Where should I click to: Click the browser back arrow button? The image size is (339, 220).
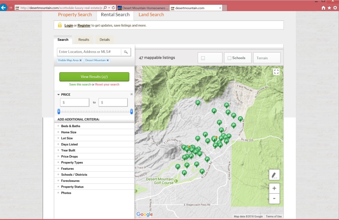point(4,8)
